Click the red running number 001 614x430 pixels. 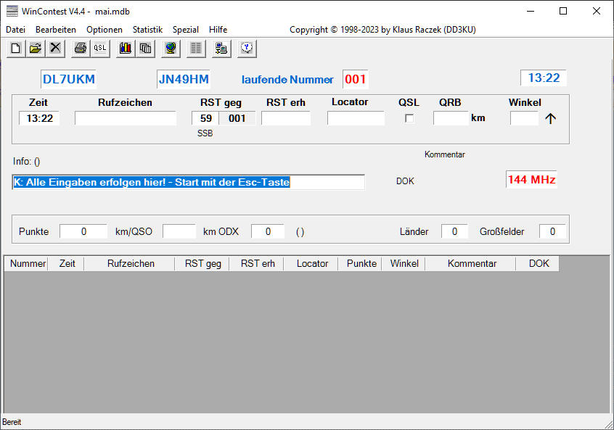pyautogui.click(x=355, y=80)
